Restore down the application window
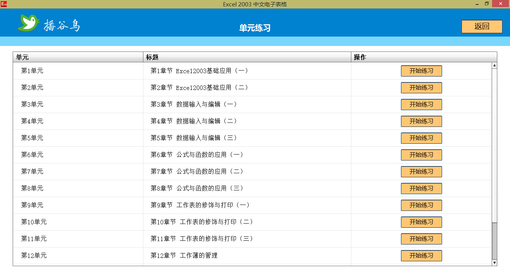 (486, 4)
